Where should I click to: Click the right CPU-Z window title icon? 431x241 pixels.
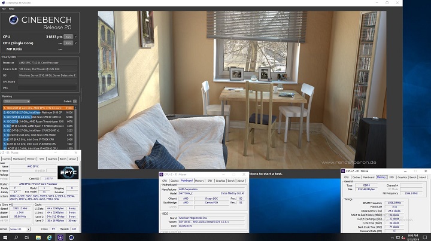tap(343, 171)
